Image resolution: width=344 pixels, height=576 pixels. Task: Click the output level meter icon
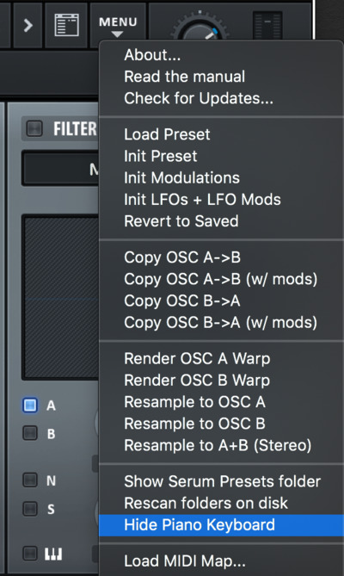tap(267, 26)
